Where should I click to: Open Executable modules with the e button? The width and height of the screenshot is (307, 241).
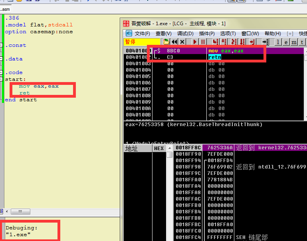pyautogui.click(x=286, y=42)
